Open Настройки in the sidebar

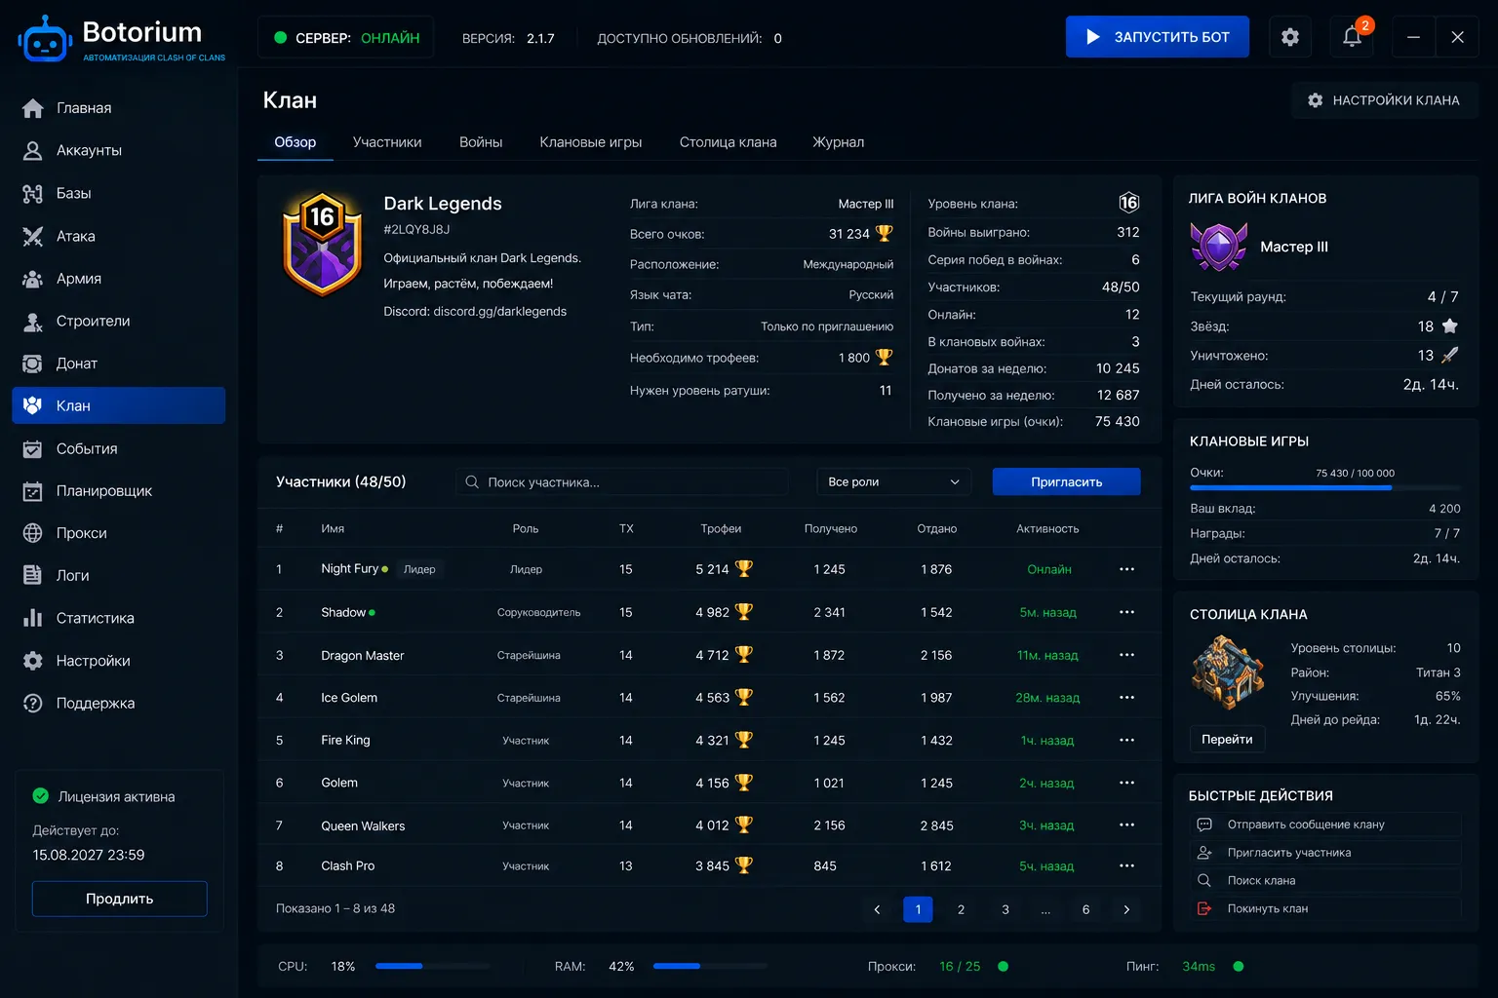pos(119,661)
